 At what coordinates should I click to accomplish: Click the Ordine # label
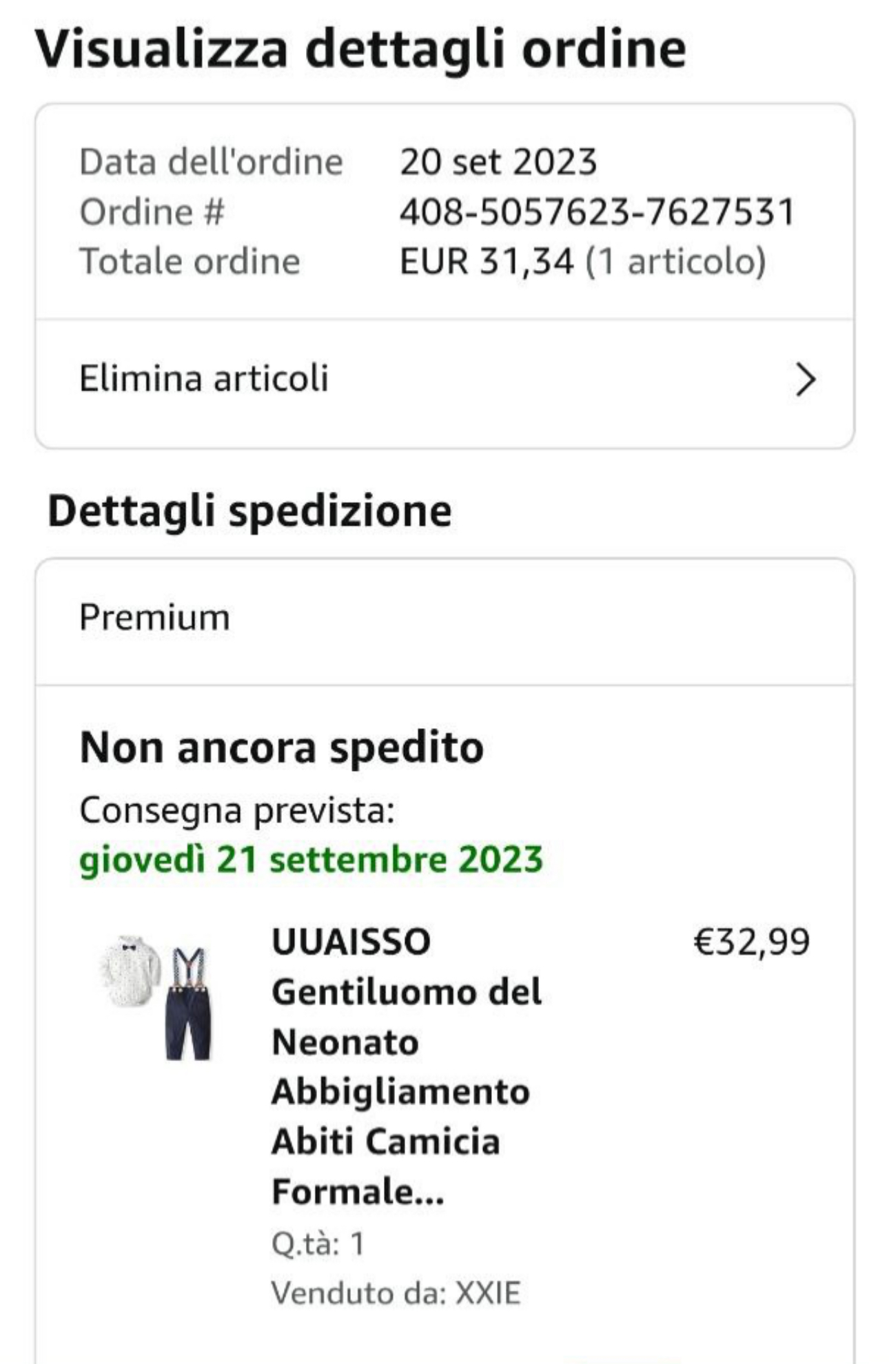coord(152,211)
